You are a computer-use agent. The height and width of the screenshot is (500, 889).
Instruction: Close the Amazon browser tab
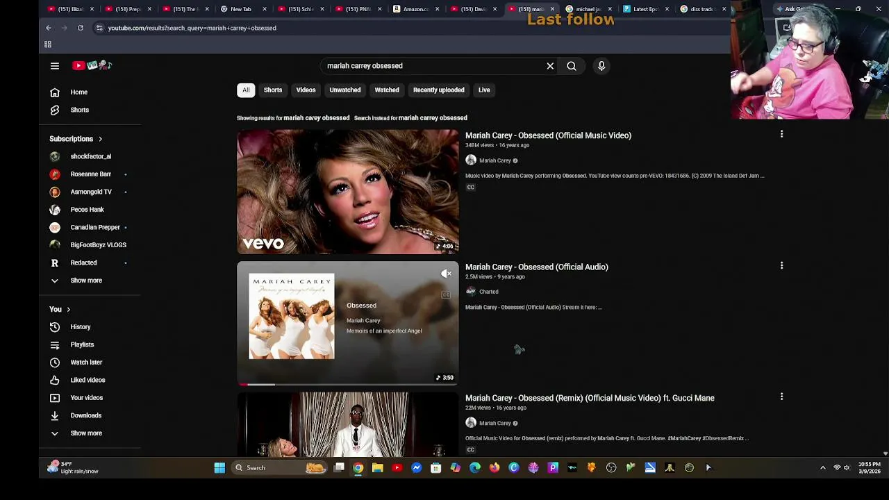pyautogui.click(x=438, y=9)
